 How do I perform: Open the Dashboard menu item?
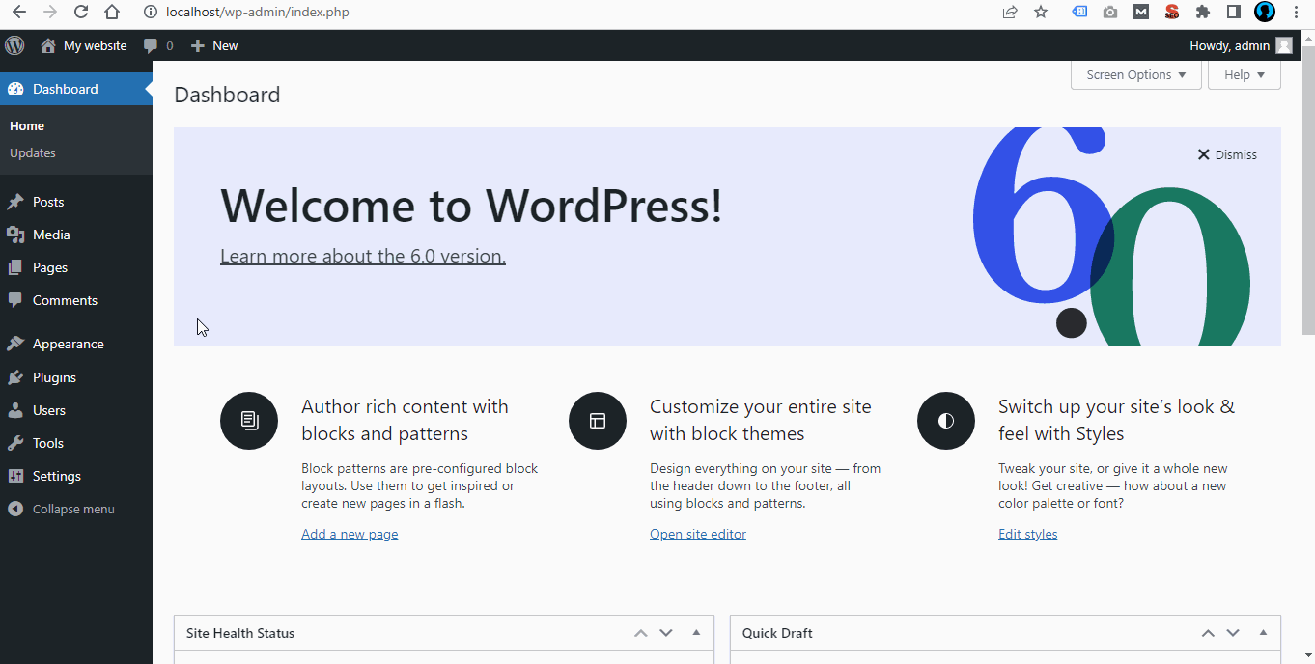[76, 89]
